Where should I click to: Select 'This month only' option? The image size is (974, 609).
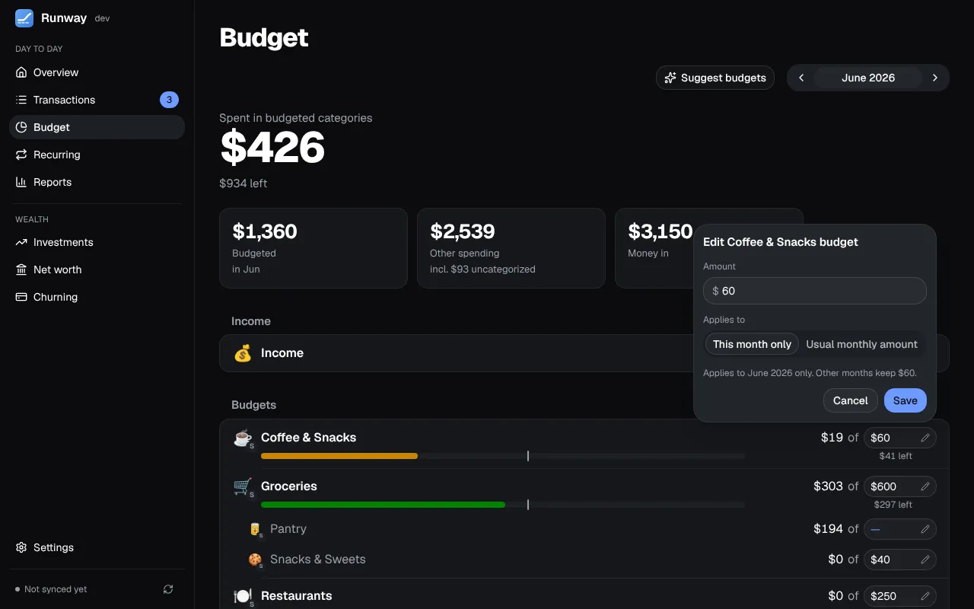(x=752, y=344)
